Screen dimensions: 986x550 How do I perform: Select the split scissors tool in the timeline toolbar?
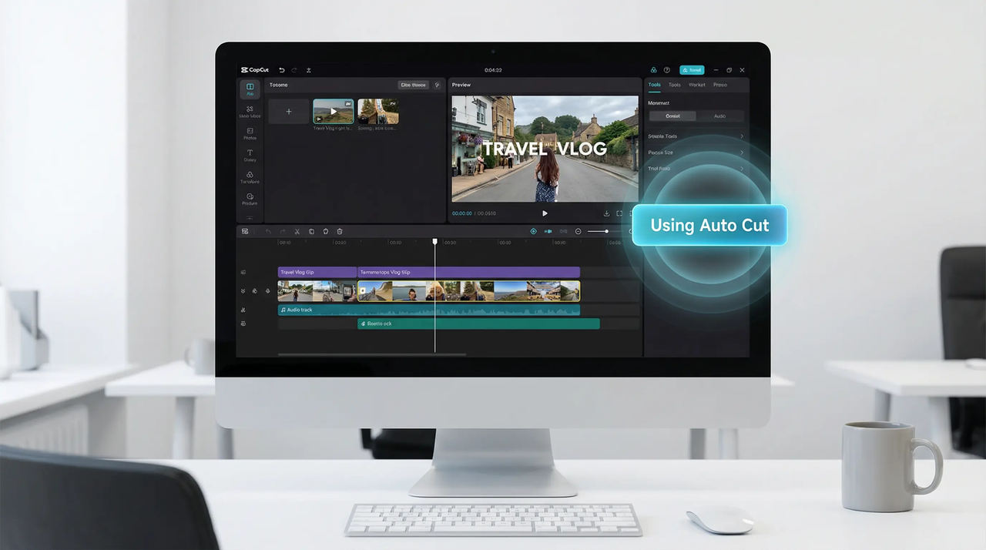297,231
